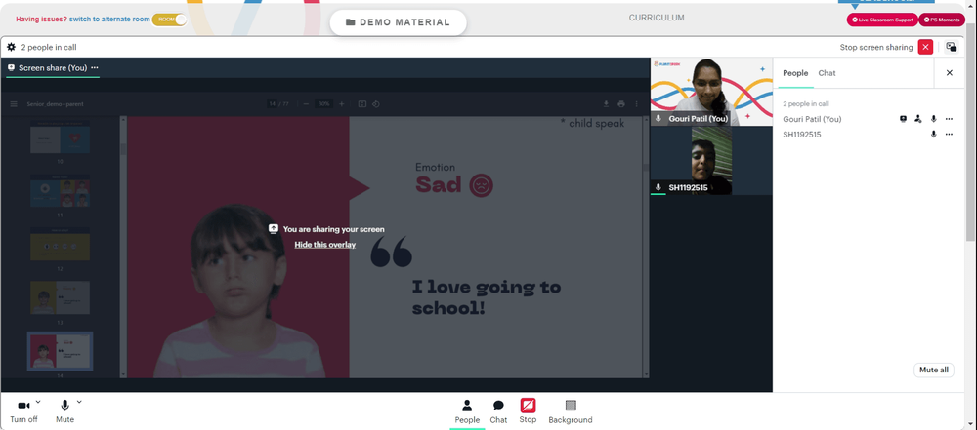
Task: Expand microphone options chevron
Action: coord(79,402)
